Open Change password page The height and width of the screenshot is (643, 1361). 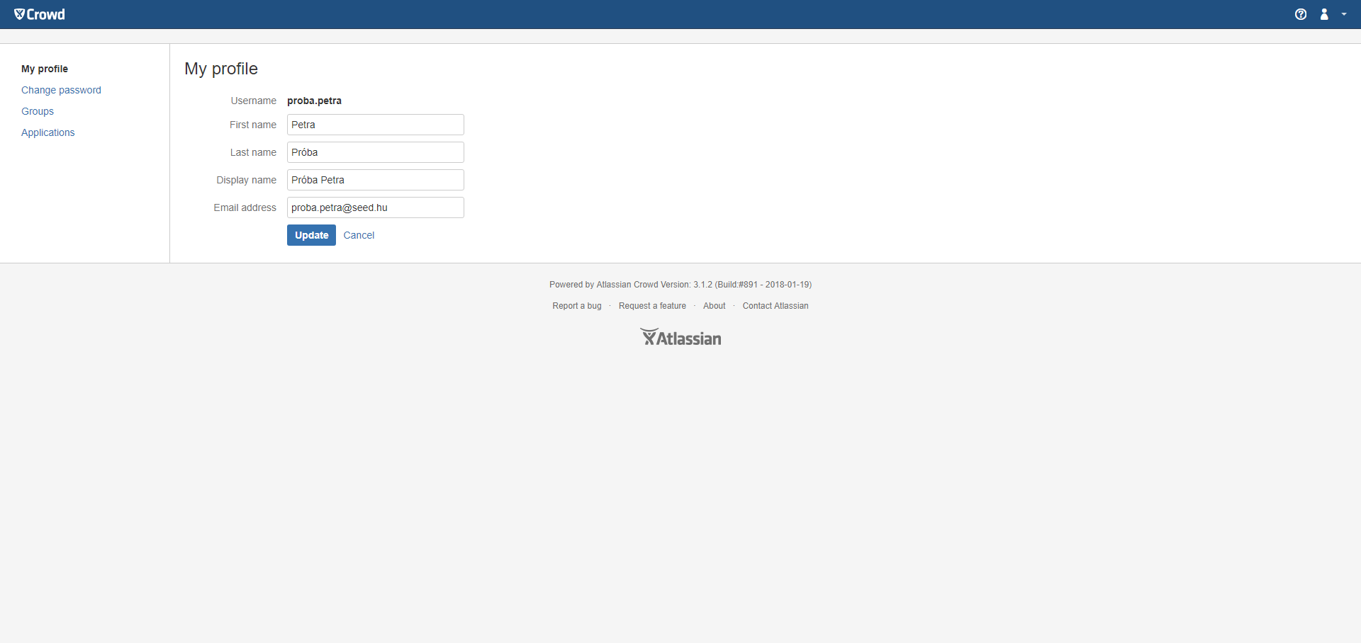(61, 90)
